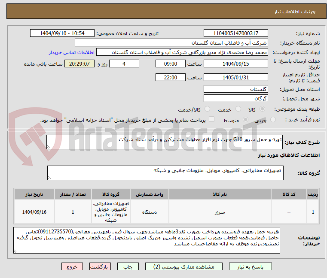The image size is (327, 278).
Task: Select the 'کالا/خدمت' radio button
Action: (207, 109)
